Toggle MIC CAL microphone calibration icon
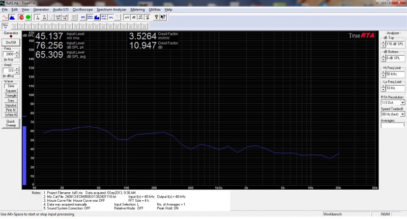 (x=104, y=17)
